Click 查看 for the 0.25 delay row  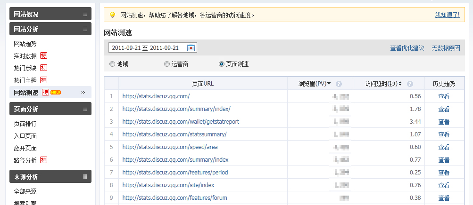point(444,173)
